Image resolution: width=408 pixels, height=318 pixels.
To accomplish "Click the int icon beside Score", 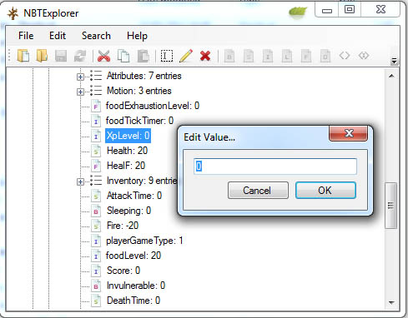I will 96,271.
